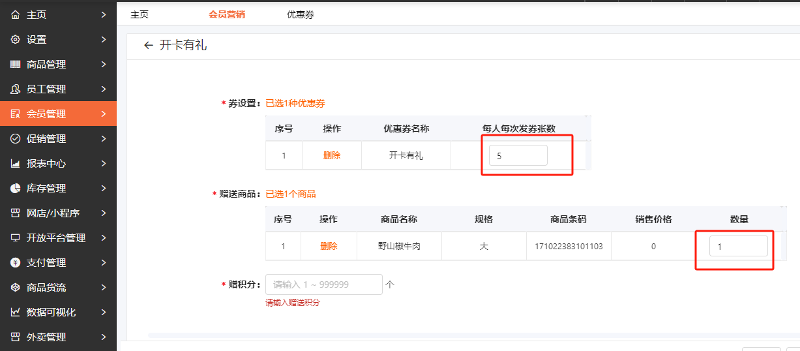Click the gear icon beside 设置
The height and width of the screenshot is (351, 800).
(x=16, y=40)
